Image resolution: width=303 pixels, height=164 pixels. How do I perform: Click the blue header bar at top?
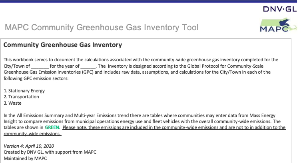click(148, 1)
